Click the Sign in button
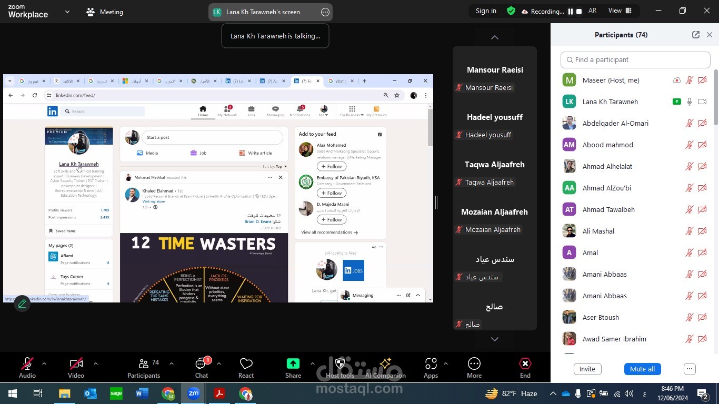This screenshot has width=719, height=404. click(486, 11)
